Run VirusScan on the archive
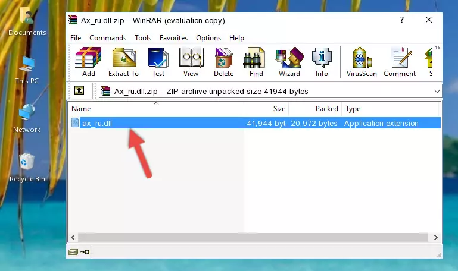This screenshot has height=271, width=458. (x=362, y=62)
